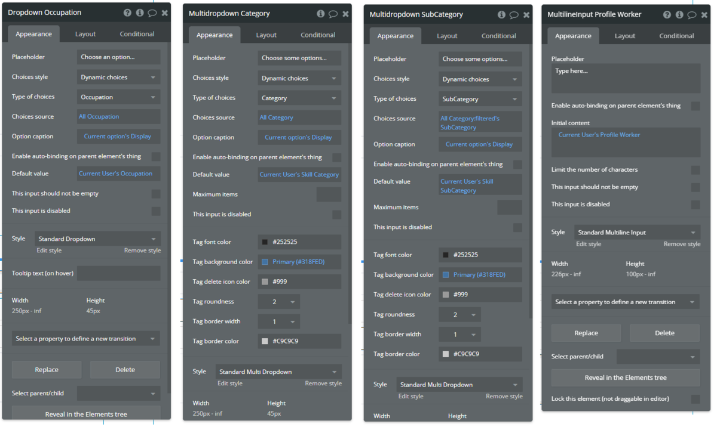
Task: Click 'Current User's Skill Category' default value
Action: (x=299, y=175)
